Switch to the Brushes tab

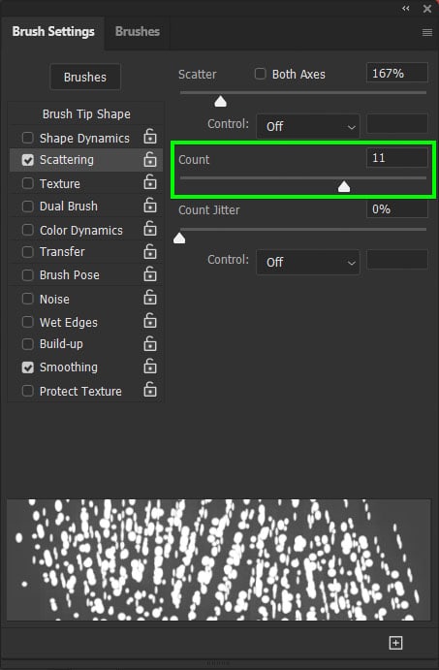coord(138,31)
